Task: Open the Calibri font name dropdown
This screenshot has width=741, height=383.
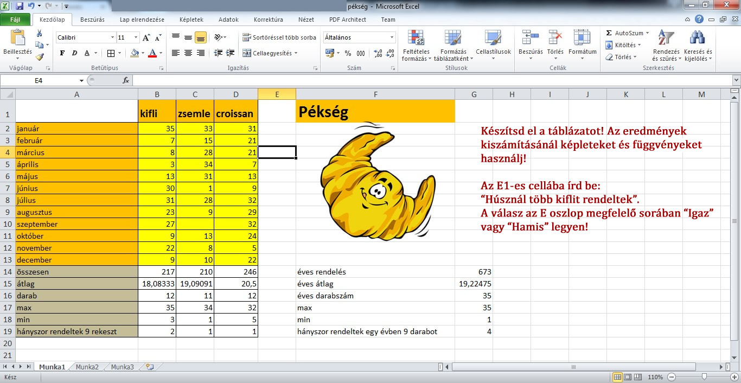Action: [112, 37]
